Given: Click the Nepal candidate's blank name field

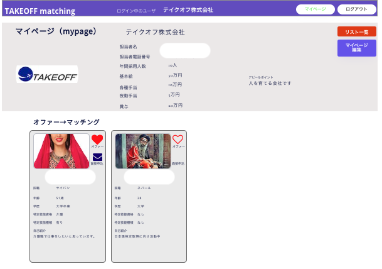Looking at the screenshot, I should coord(149,177).
